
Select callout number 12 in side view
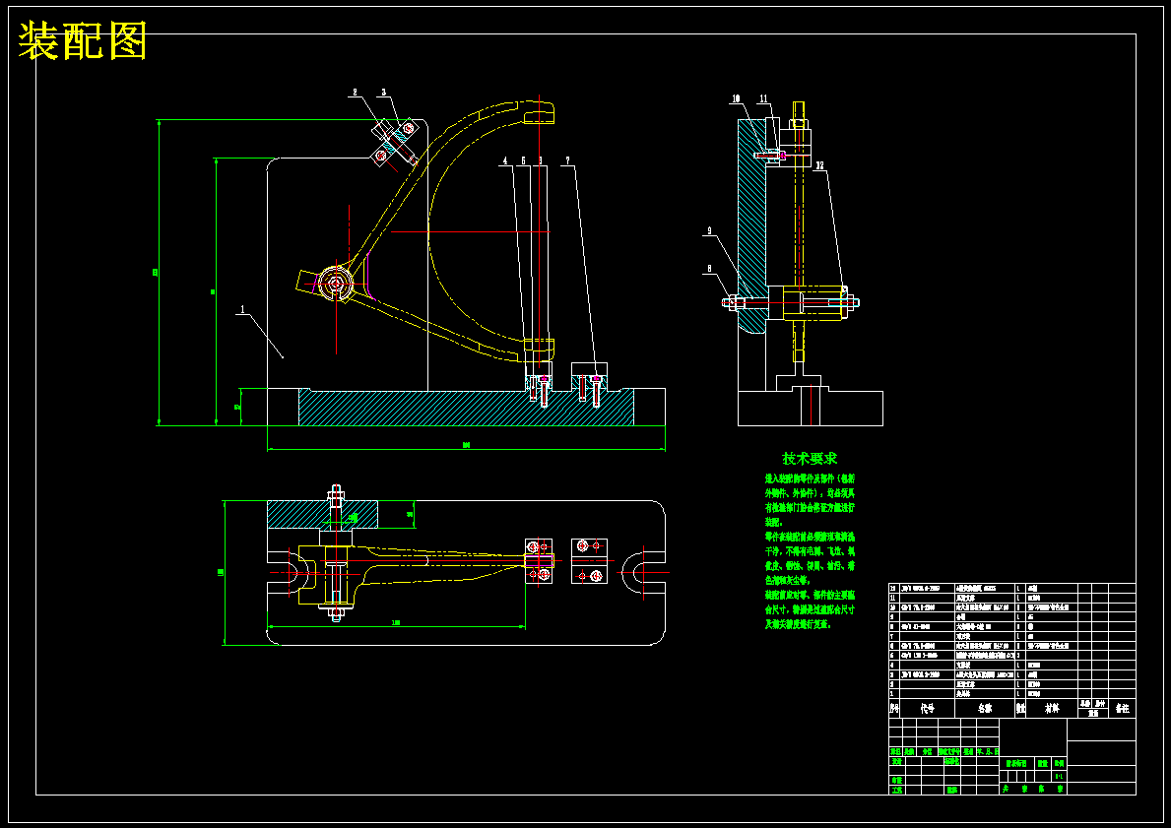(820, 165)
